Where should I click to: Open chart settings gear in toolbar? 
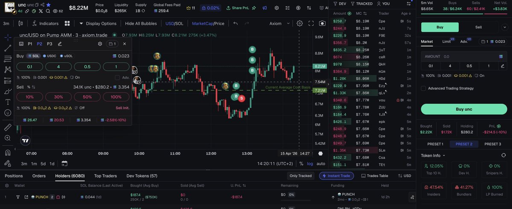tap(300, 23)
